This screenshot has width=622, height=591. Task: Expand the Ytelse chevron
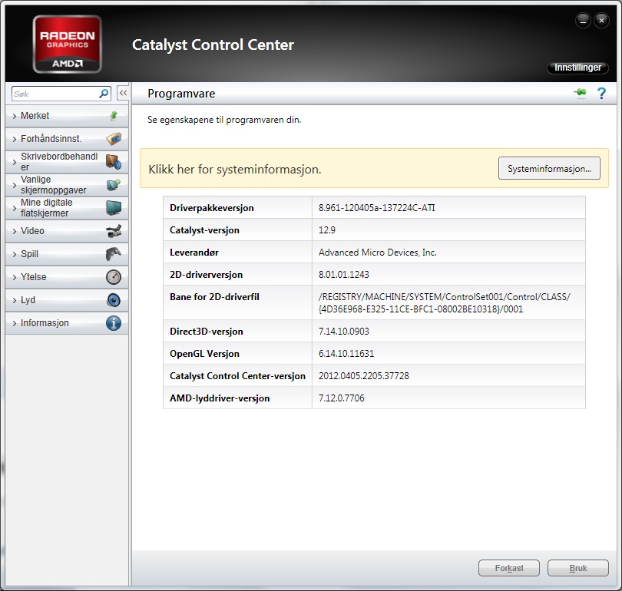coord(15,277)
